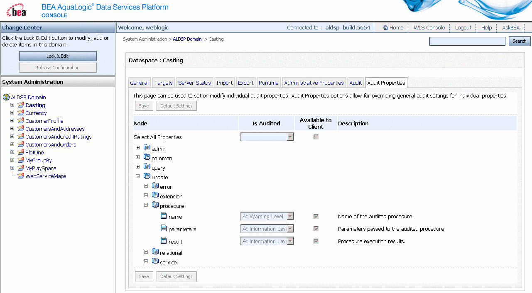The width and height of the screenshot is (532, 293).
Task: Click the CustomersAndOrders folder icon
Action: pyautogui.click(x=21, y=144)
